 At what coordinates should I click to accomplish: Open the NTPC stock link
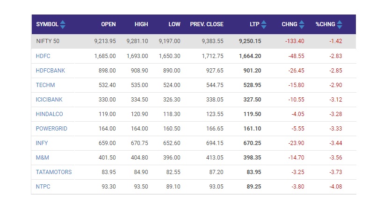[x=43, y=186]
